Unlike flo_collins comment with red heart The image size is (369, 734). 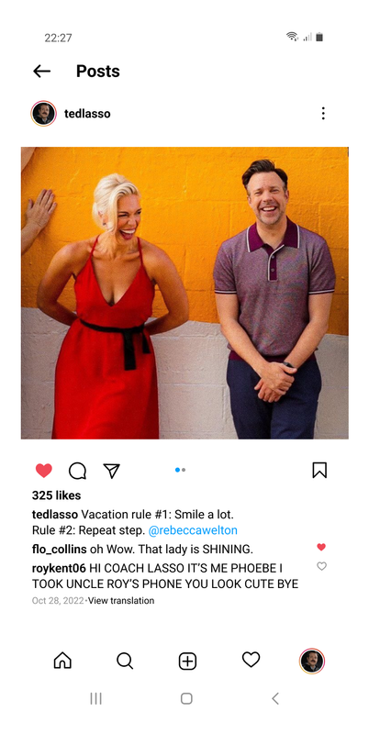pyautogui.click(x=321, y=547)
